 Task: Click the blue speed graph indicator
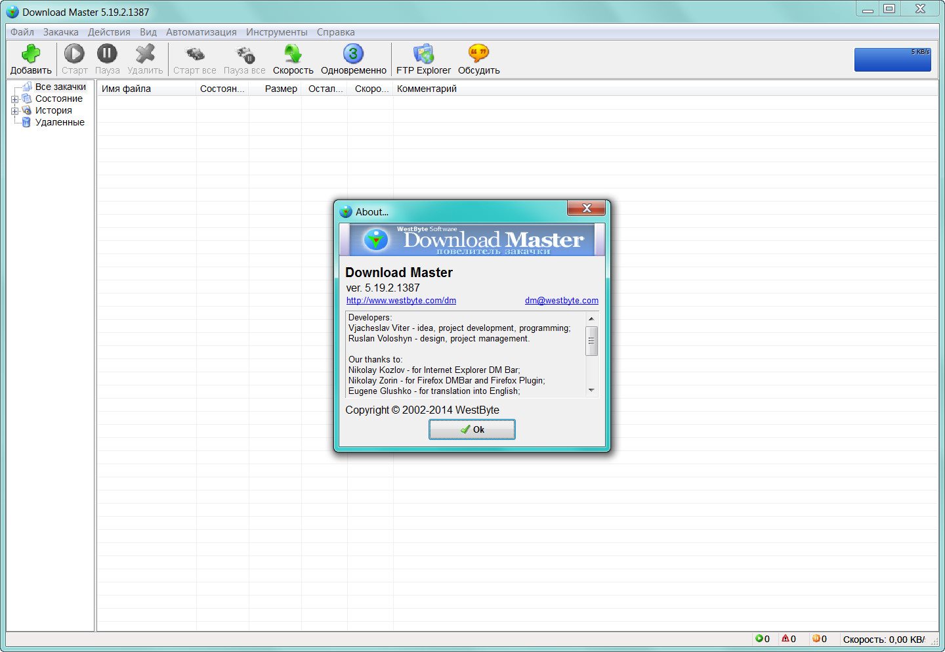click(892, 59)
